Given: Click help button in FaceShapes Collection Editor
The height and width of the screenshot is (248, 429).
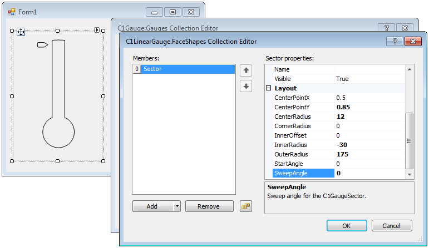Looking at the screenshot, I should pos(395,41).
